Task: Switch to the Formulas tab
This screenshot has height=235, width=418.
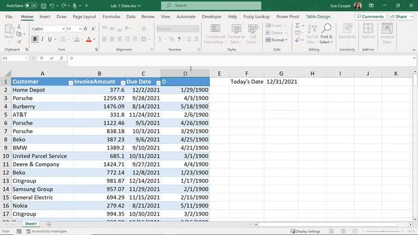Action: point(112,16)
